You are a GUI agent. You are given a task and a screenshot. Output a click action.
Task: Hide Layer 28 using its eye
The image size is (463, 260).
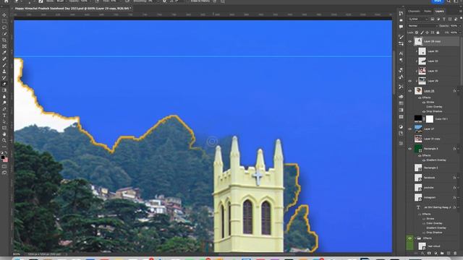[410, 91]
